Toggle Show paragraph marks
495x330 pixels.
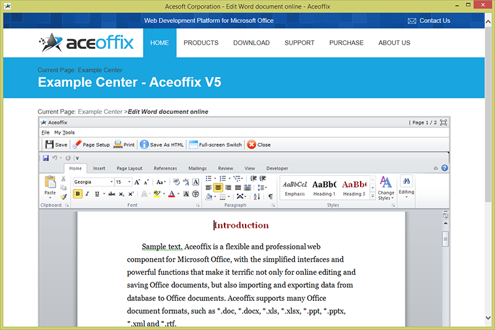point(270,197)
